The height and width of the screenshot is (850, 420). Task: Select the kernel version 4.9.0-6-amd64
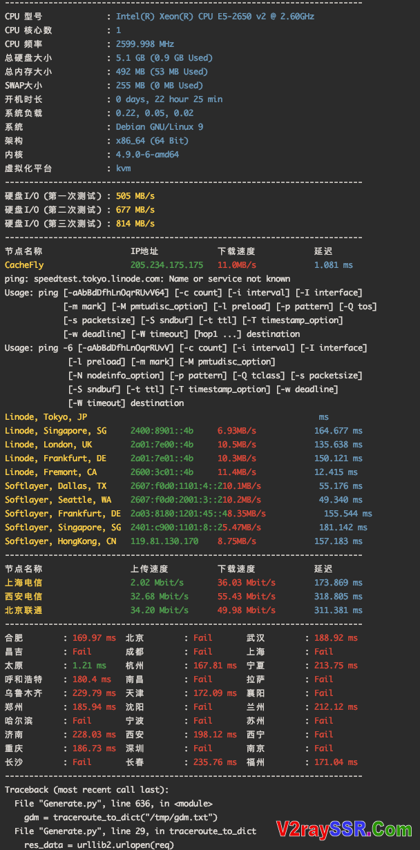tap(147, 154)
